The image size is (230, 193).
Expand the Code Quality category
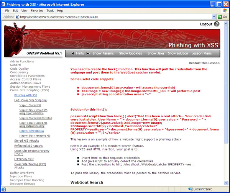click(20, 69)
